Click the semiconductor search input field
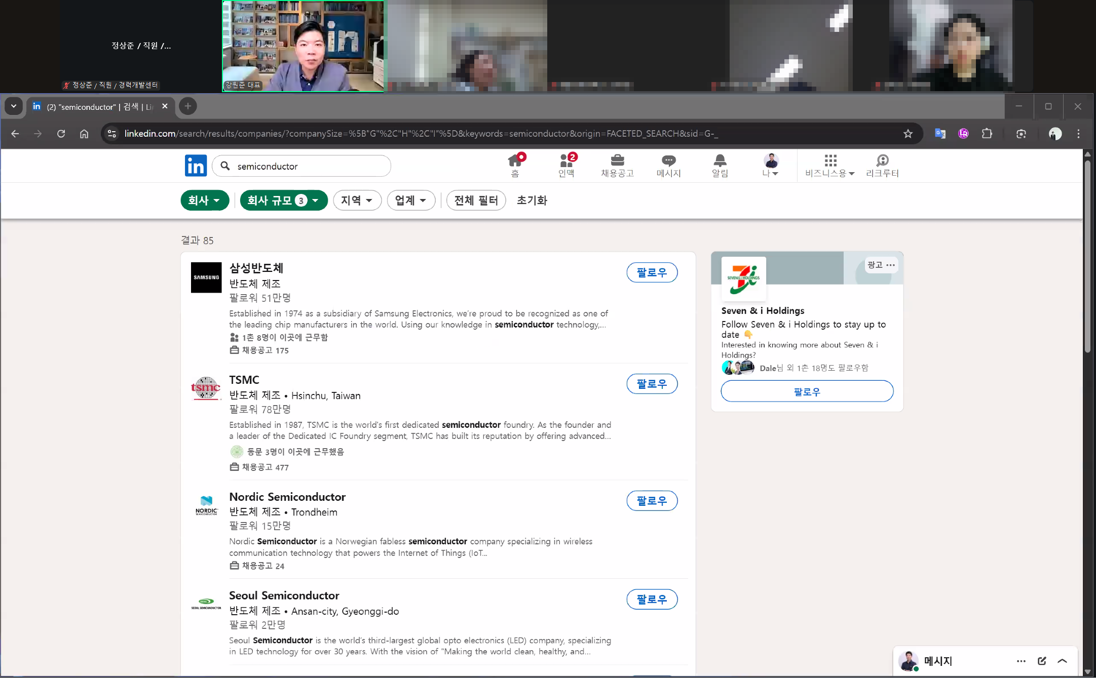The width and height of the screenshot is (1096, 678). pos(309,166)
